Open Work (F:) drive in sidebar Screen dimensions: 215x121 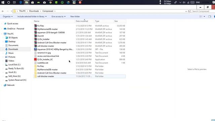coord(12,72)
